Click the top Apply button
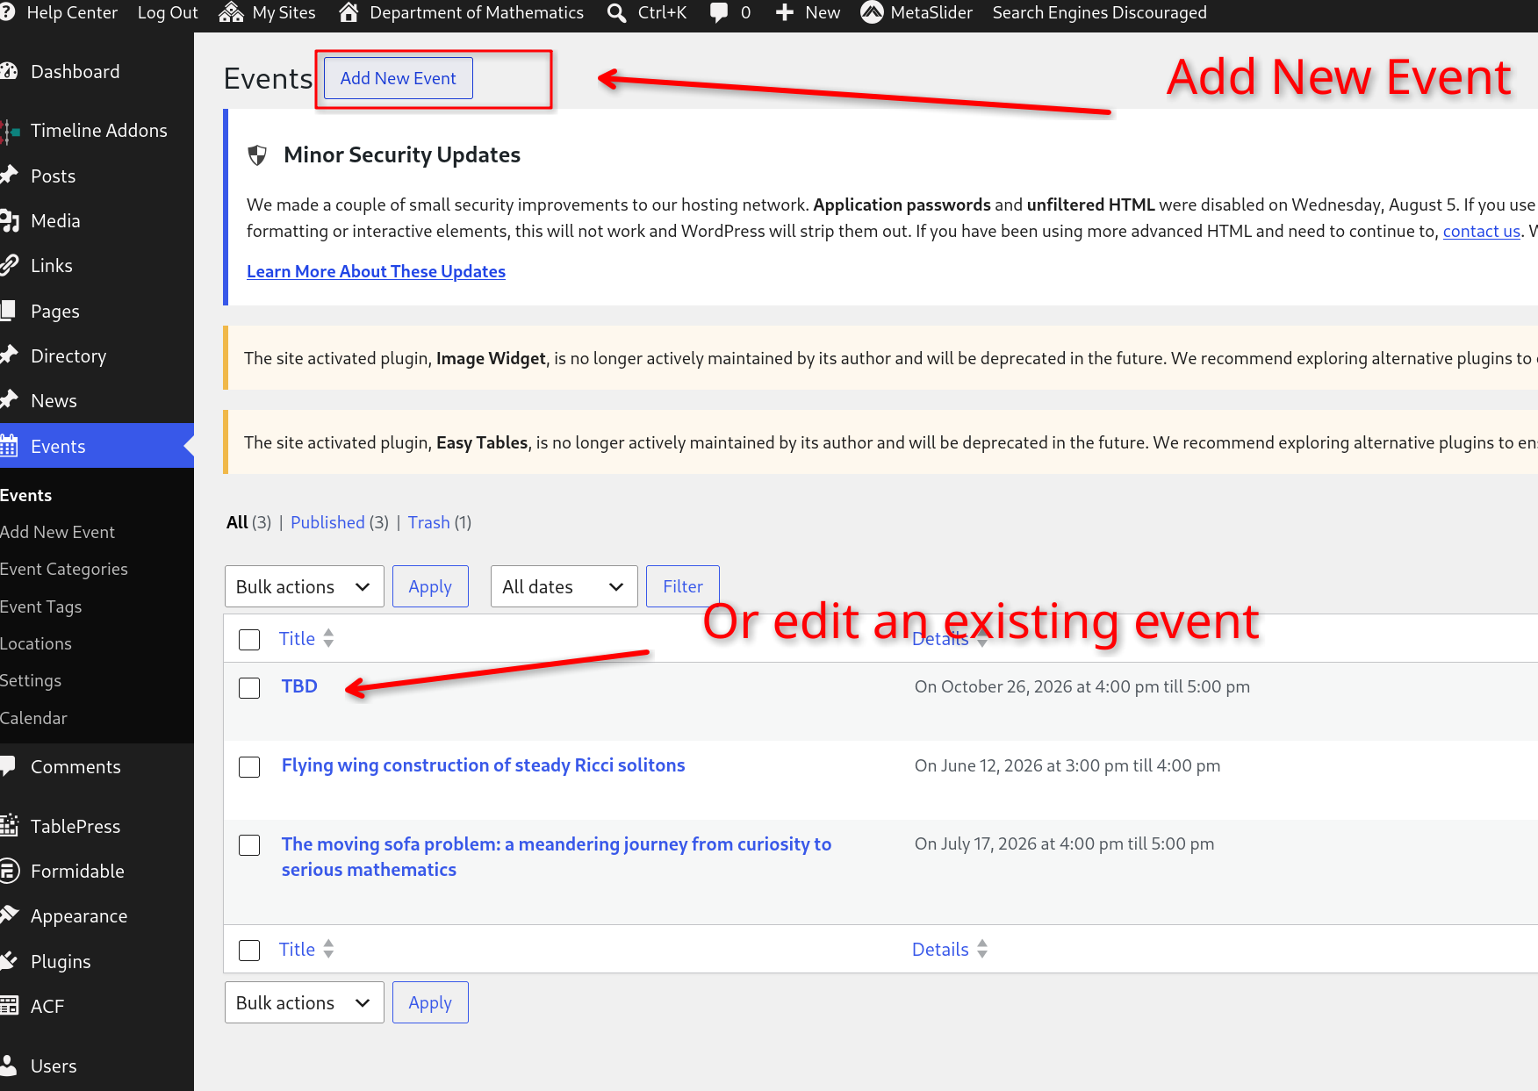This screenshot has height=1091, width=1538. pyautogui.click(x=430, y=586)
